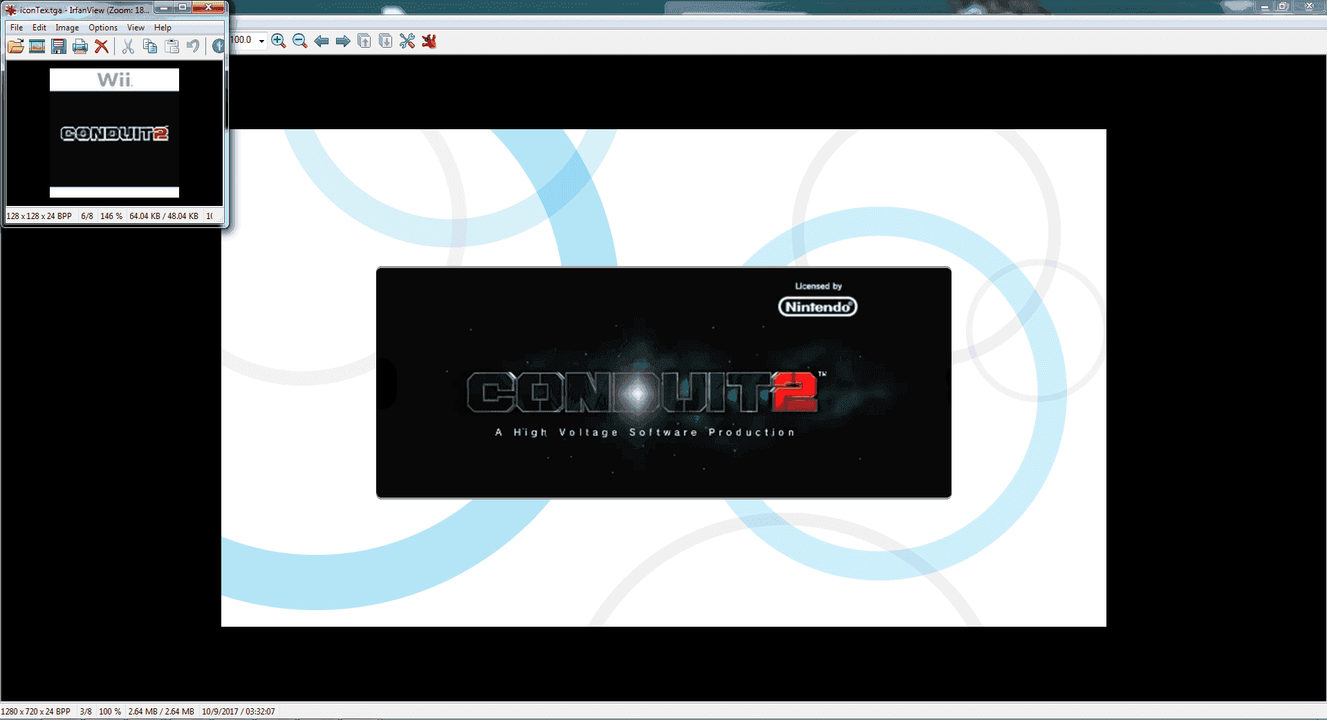Click '10/9/2017 / 03:32:07' date status entry

click(239, 712)
